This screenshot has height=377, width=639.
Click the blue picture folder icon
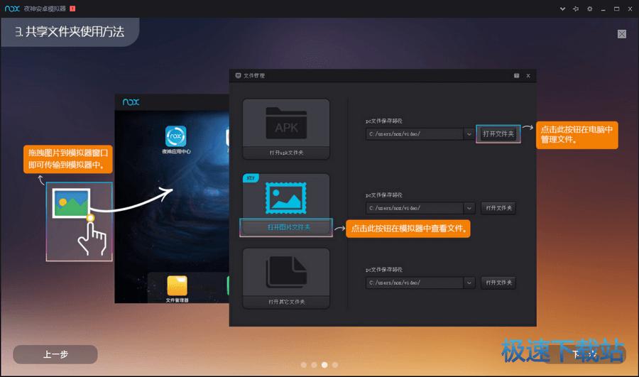pyautogui.click(x=285, y=196)
